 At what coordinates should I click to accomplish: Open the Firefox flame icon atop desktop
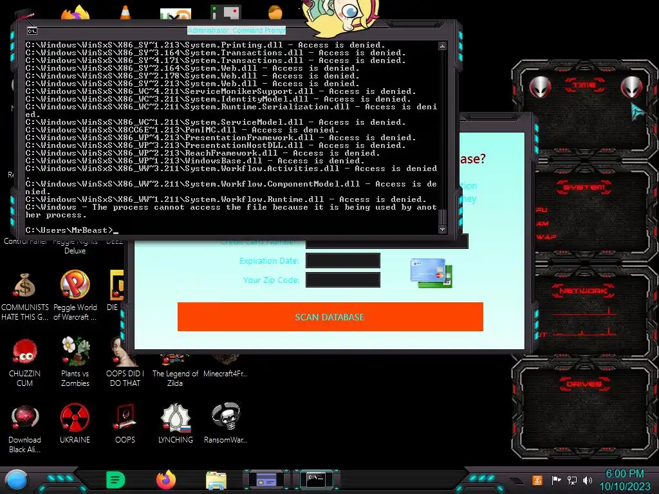76,13
